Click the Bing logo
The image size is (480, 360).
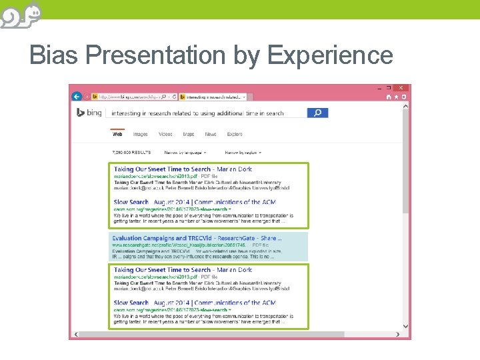[89, 113]
